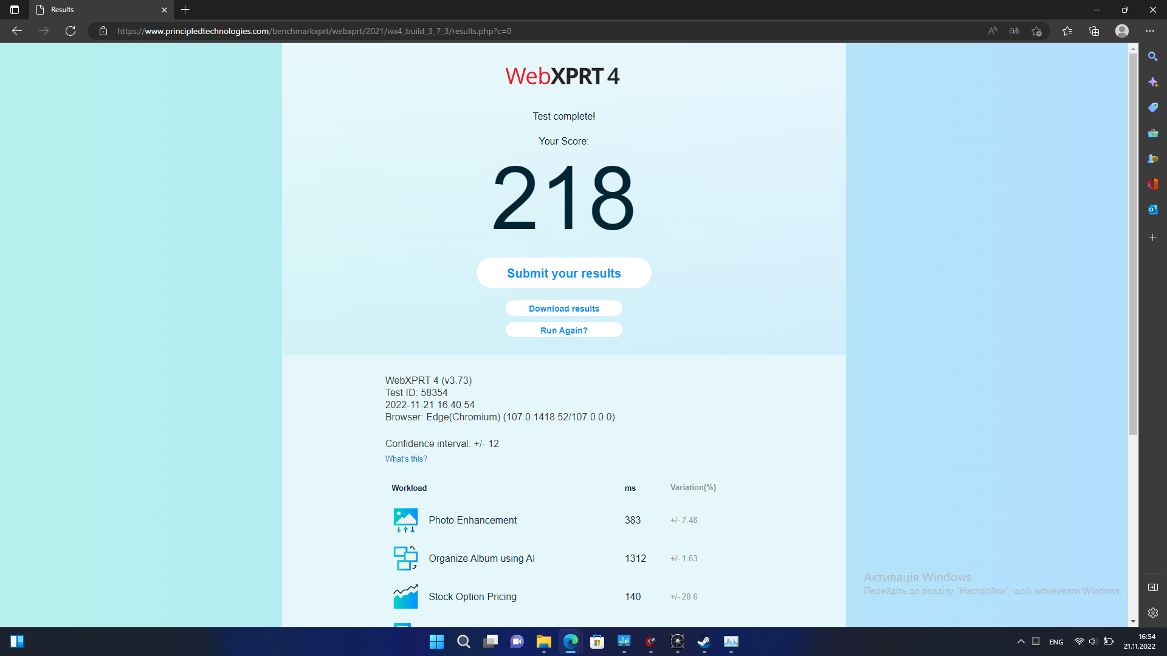
Task: Open Microsoft Store from taskbar
Action: (597, 641)
